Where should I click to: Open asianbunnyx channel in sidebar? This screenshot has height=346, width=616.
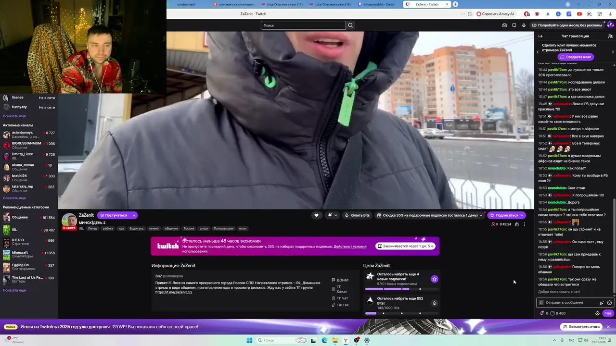(29, 135)
